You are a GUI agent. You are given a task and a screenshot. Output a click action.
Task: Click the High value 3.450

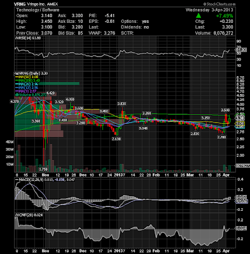pyautogui.click(x=47, y=22)
